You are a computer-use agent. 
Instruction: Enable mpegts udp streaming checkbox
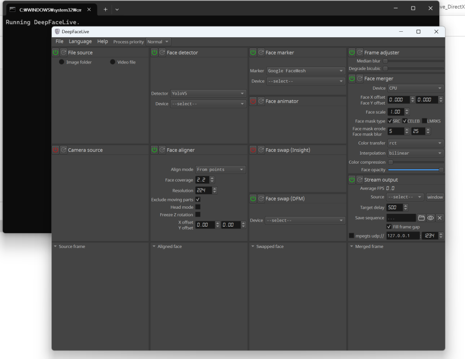(351, 236)
